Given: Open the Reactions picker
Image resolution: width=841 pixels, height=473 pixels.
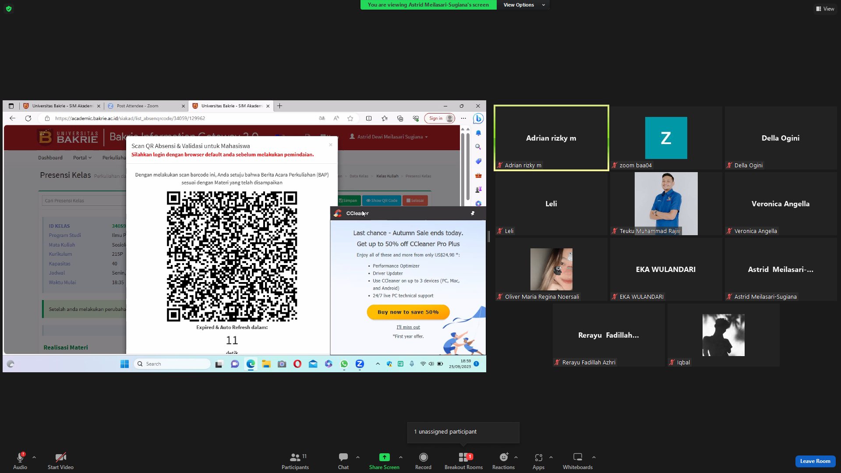Looking at the screenshot, I should click(503, 461).
